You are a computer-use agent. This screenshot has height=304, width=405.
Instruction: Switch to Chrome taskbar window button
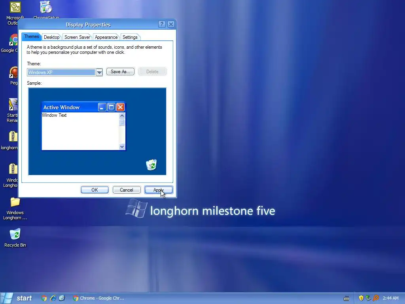click(98, 298)
